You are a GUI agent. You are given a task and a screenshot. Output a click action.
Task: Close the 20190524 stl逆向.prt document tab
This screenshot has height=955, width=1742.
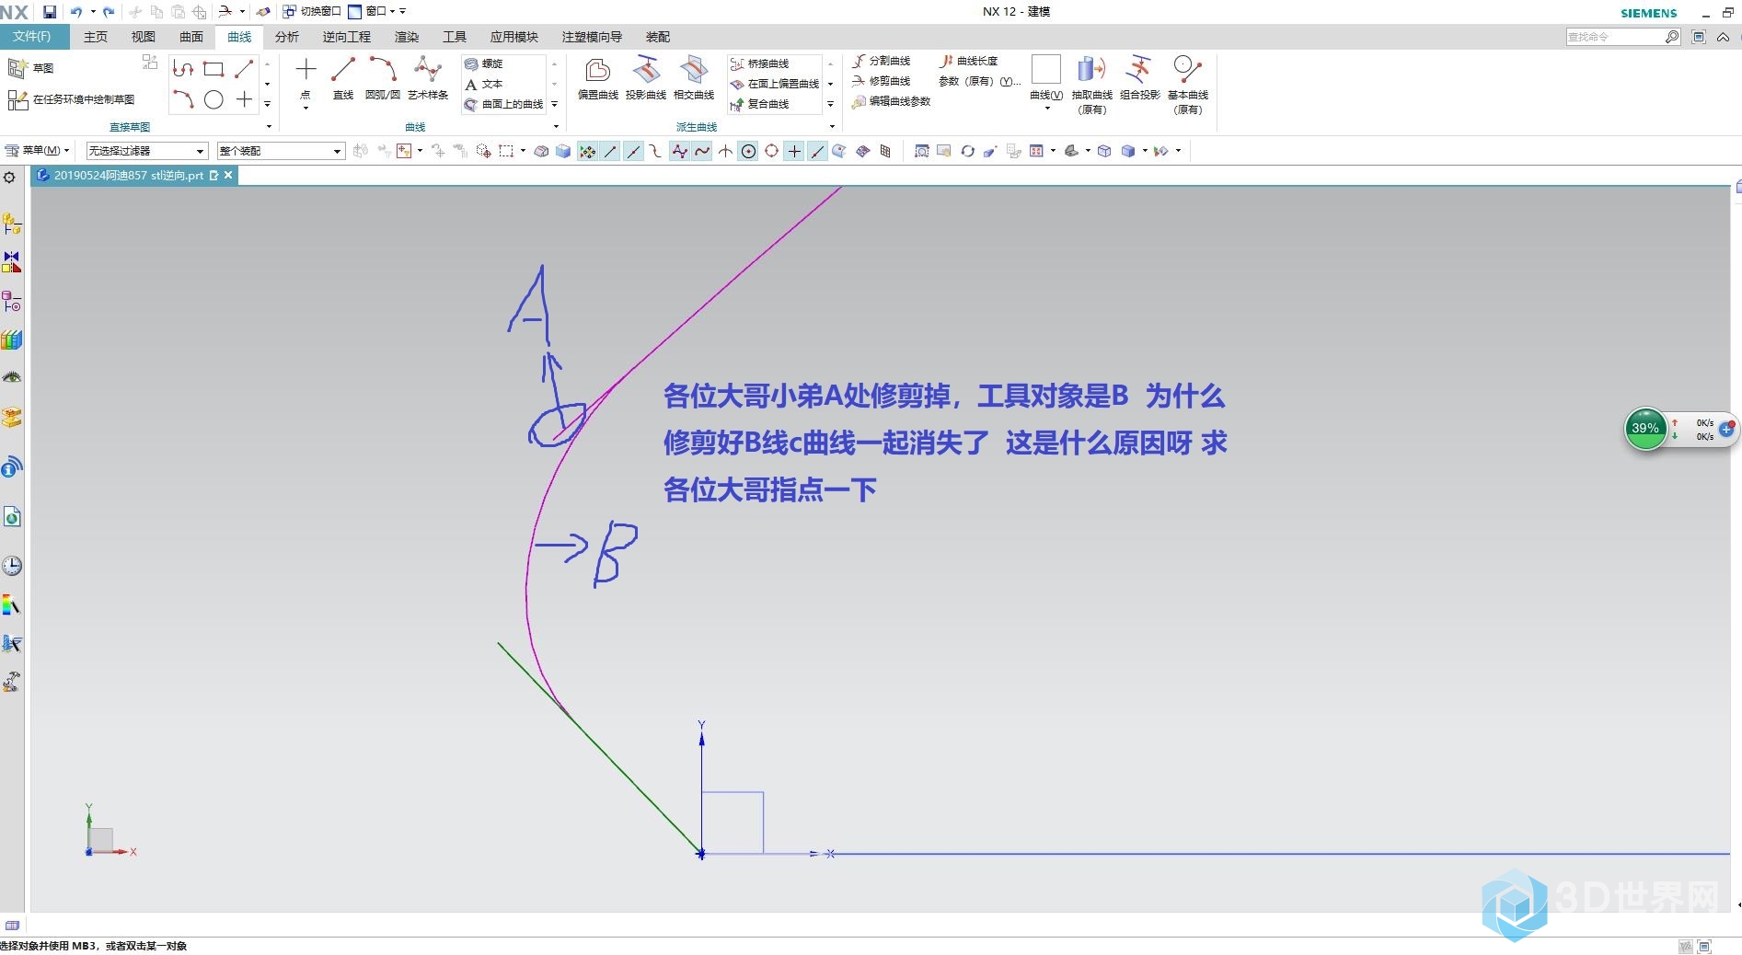point(228,175)
